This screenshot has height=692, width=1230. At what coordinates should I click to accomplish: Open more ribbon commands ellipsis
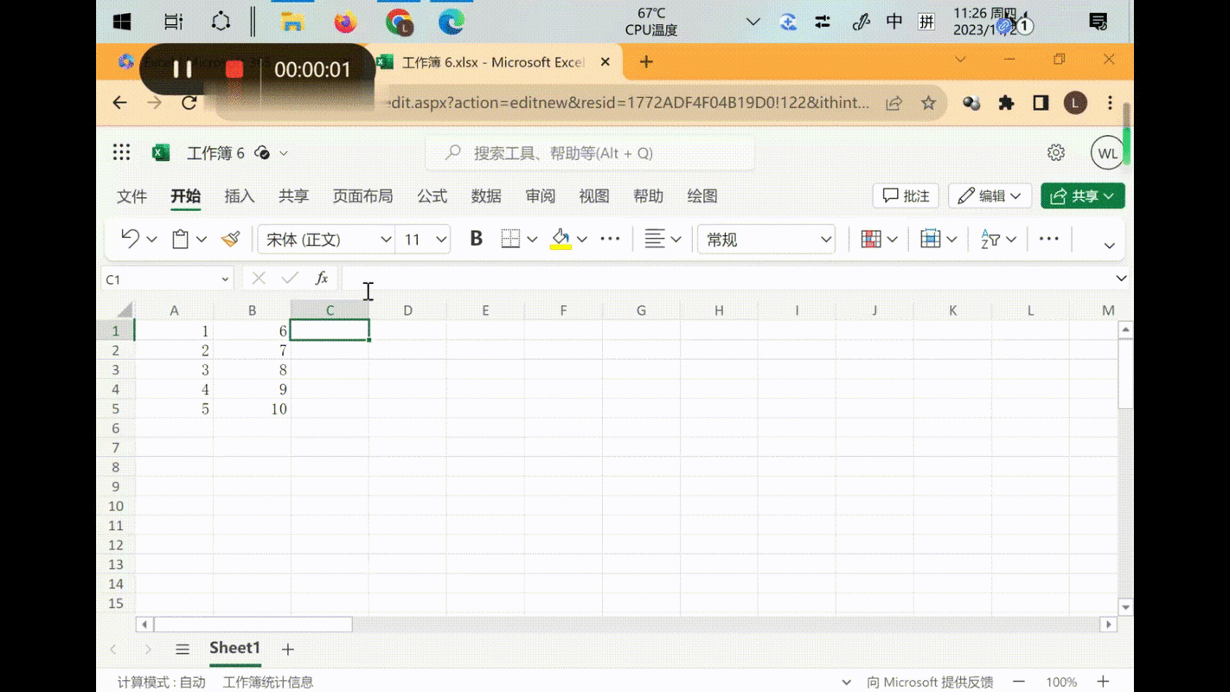[x=1048, y=240]
